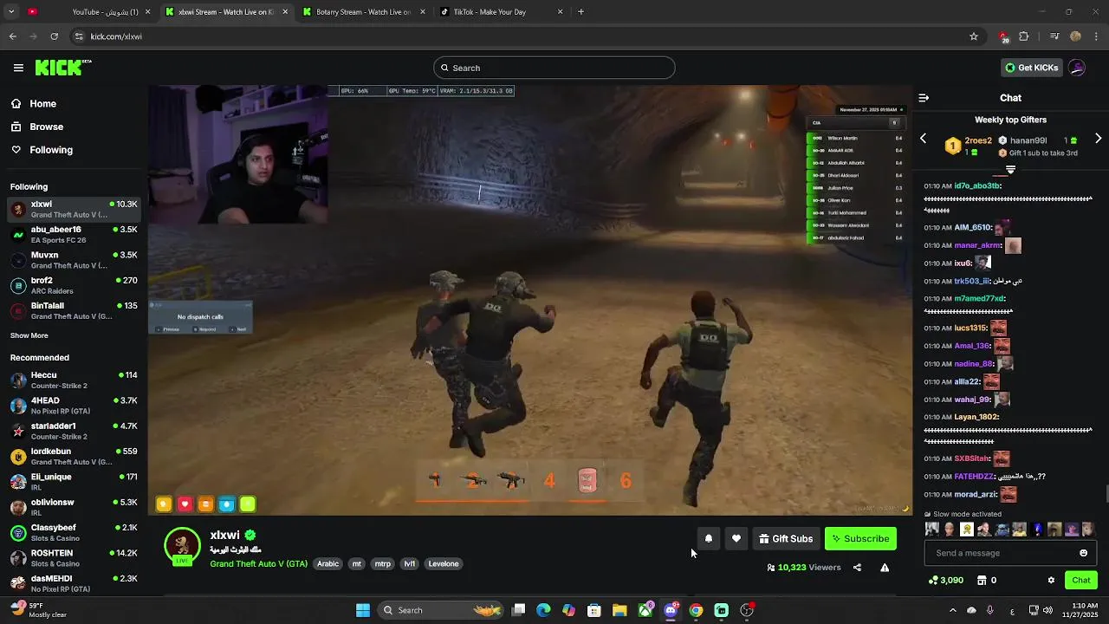This screenshot has height=624, width=1109.
Task: Focus the Kick search field
Action: point(554,68)
